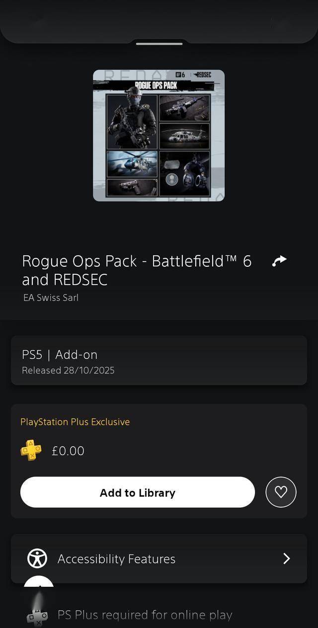Click the soldier image in the cover art
The image size is (318, 628).
coord(132,122)
